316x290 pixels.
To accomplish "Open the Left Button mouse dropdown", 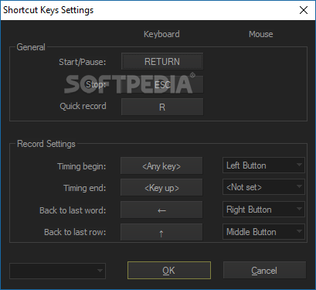I will coord(263,165).
